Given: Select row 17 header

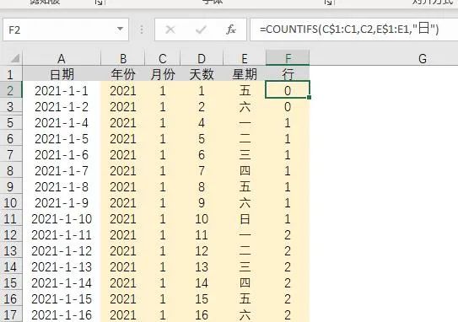Looking at the screenshot, I should pos(11,314).
